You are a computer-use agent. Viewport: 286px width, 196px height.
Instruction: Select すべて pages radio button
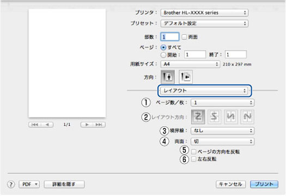(163, 47)
